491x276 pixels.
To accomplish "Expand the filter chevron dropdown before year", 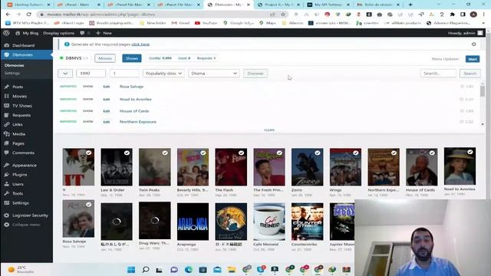I will [x=65, y=74].
